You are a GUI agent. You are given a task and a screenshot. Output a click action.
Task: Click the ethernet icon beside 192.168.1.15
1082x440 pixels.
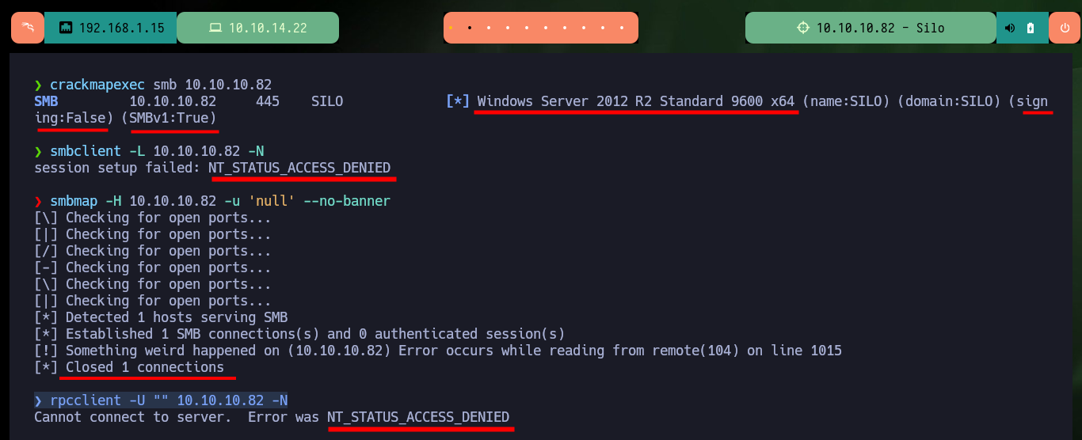point(66,28)
